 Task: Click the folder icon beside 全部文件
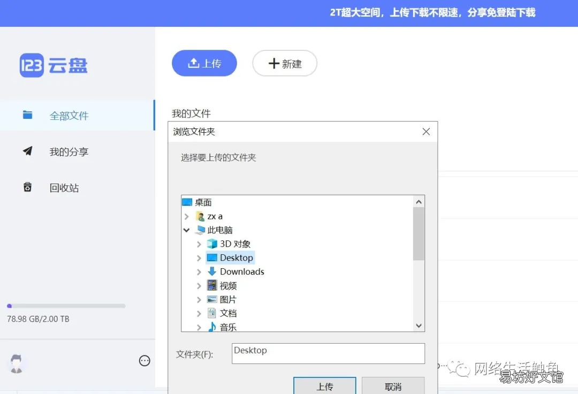(28, 115)
